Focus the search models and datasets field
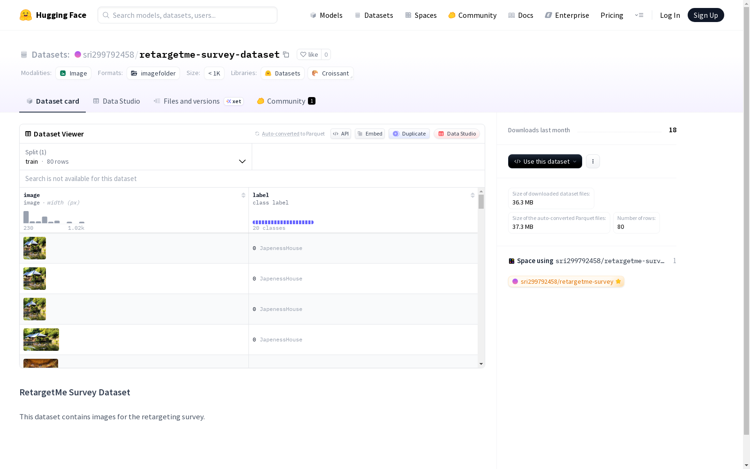Image resolution: width=750 pixels, height=469 pixels. [187, 15]
